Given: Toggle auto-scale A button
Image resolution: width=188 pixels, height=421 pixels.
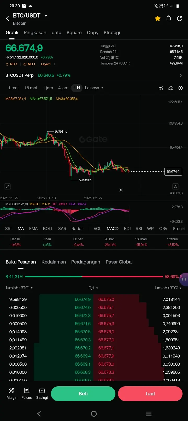Looking at the screenshot, I should click(175, 186).
